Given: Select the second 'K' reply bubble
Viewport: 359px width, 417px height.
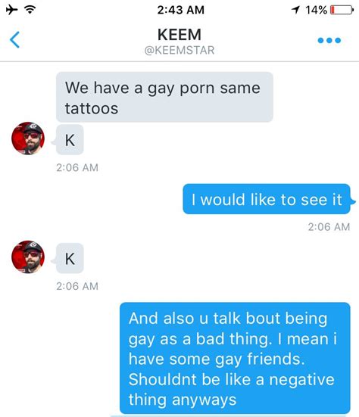Looking at the screenshot, I should (x=70, y=258).
